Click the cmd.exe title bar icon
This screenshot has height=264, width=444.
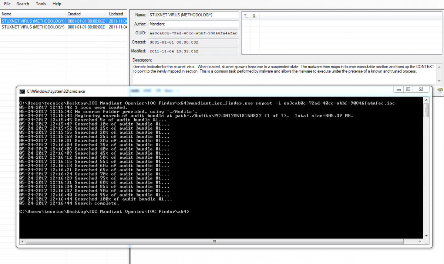click(22, 91)
